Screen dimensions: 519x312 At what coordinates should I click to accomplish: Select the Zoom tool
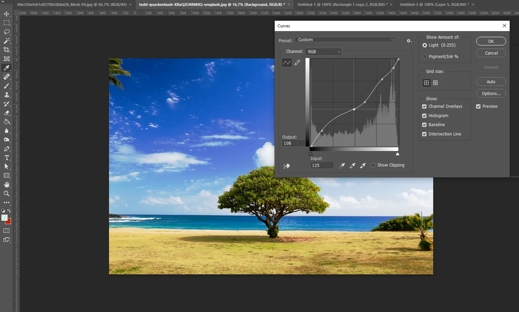click(7, 193)
